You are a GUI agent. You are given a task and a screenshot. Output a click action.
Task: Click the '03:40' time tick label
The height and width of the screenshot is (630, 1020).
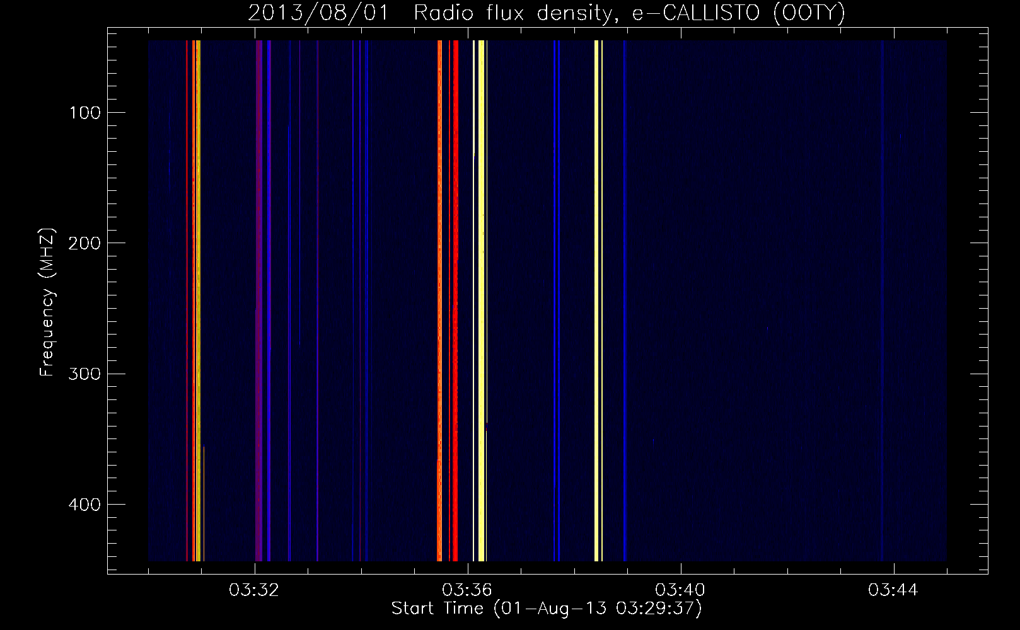pos(680,590)
